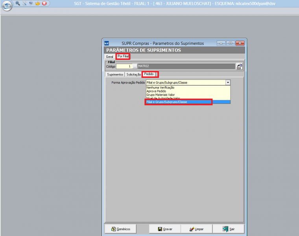The height and width of the screenshot is (236, 299).
Task: Click the Limpar clear button
Action: click(196, 229)
